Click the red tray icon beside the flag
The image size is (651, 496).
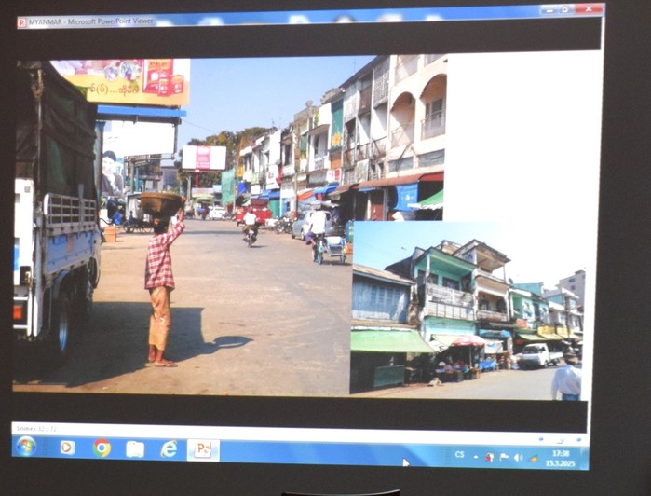point(490,458)
